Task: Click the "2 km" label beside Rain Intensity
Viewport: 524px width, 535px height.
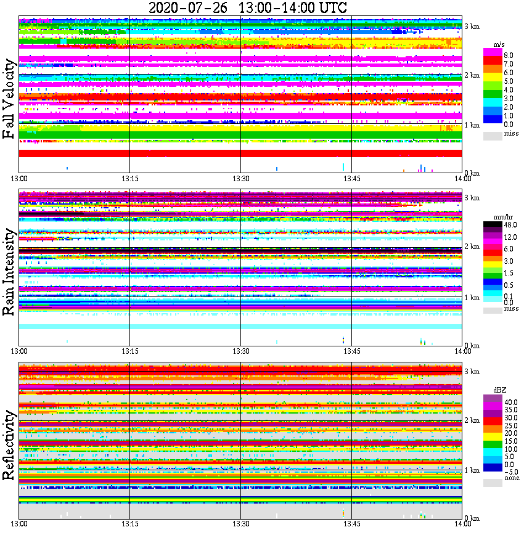Action: tap(472, 247)
